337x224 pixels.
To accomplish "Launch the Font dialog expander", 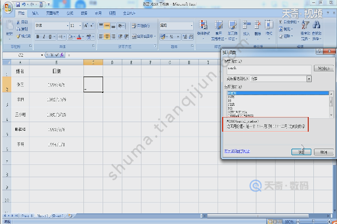I will (94, 46).
